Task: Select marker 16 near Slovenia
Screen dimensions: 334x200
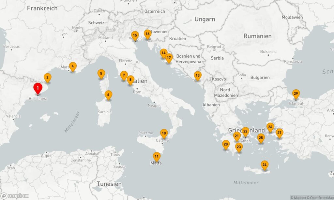Action: click(147, 34)
